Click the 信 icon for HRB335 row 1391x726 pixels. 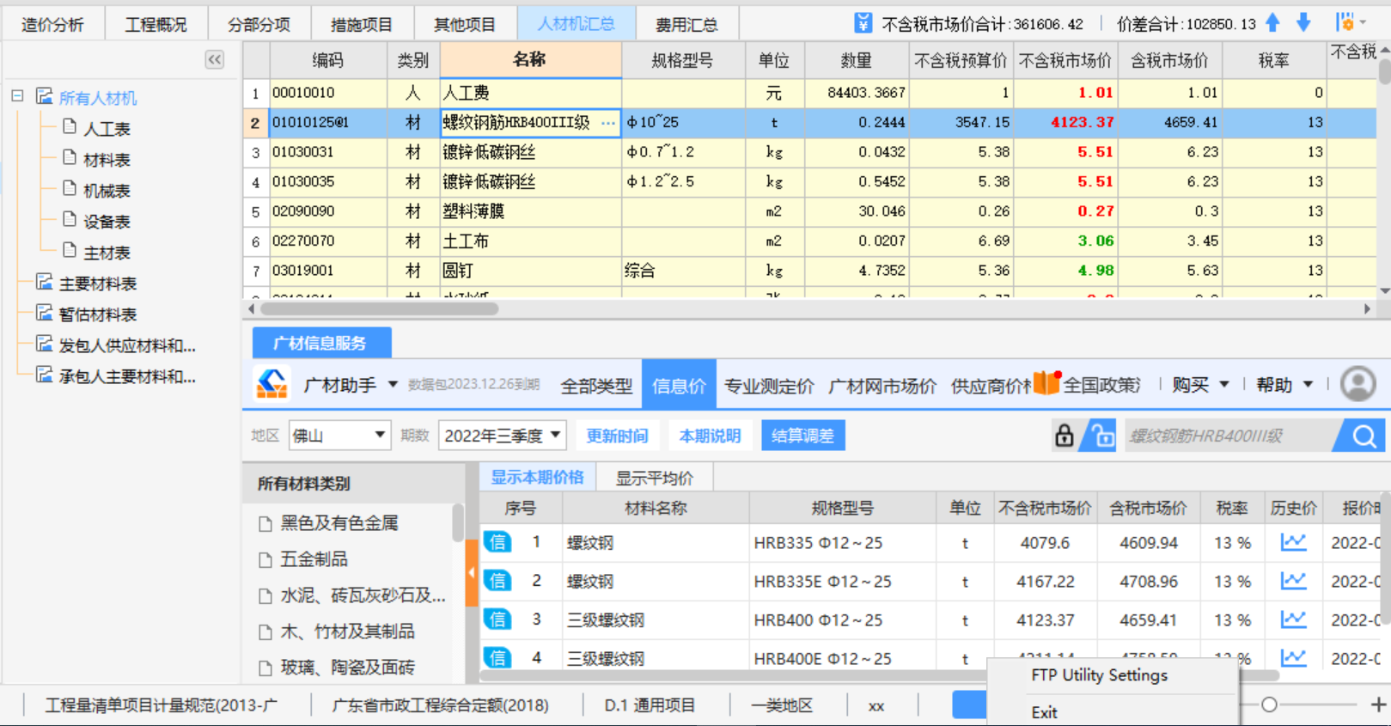click(x=497, y=542)
